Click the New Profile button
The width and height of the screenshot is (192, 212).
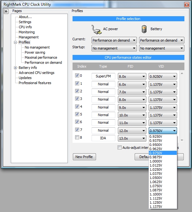[x=84, y=157]
